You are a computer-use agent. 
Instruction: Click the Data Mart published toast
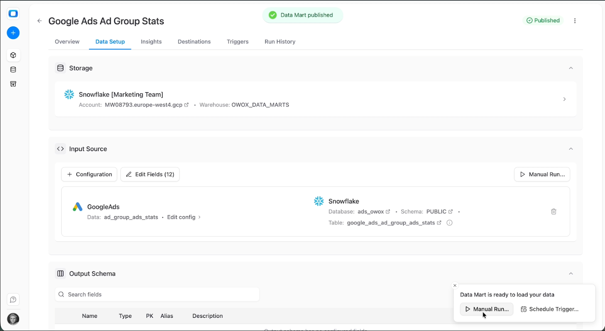(302, 15)
